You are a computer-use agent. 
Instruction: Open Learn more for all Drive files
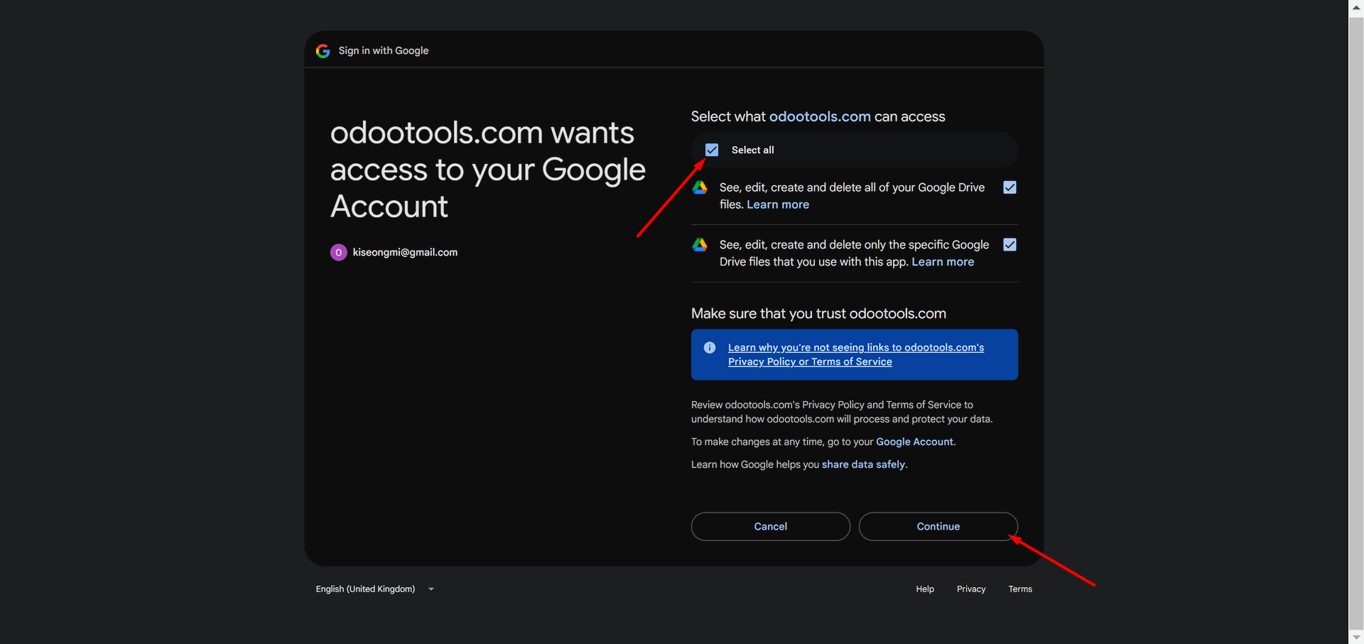tap(778, 204)
